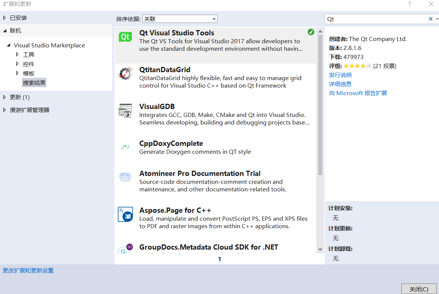Image resolution: width=439 pixels, height=294 pixels.
Task: Clear the Qt search text with the X
Action: [431, 19]
